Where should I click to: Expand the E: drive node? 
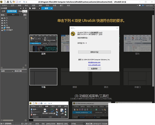pos(2,21)
